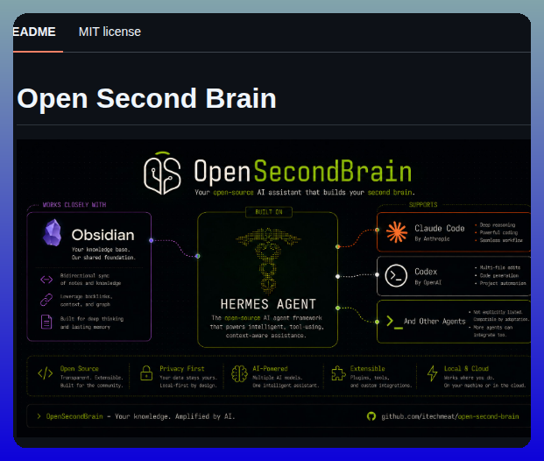
Task: Click the BUILT ON badge
Action: [x=269, y=212]
